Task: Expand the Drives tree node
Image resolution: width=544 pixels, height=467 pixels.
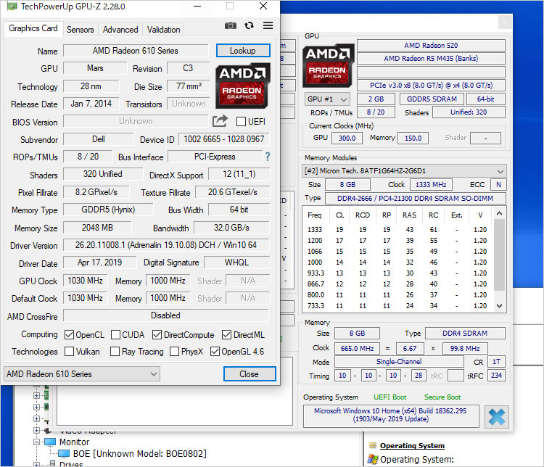Action: click(x=36, y=464)
